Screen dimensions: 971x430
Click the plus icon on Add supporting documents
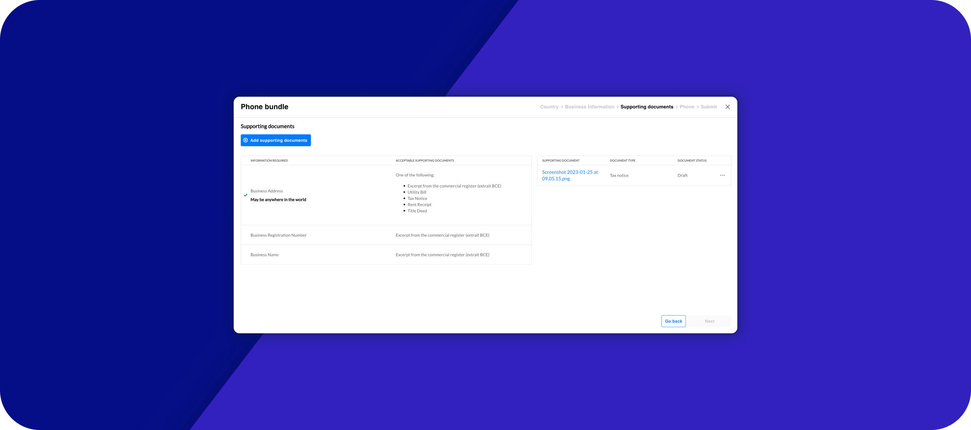click(x=245, y=140)
